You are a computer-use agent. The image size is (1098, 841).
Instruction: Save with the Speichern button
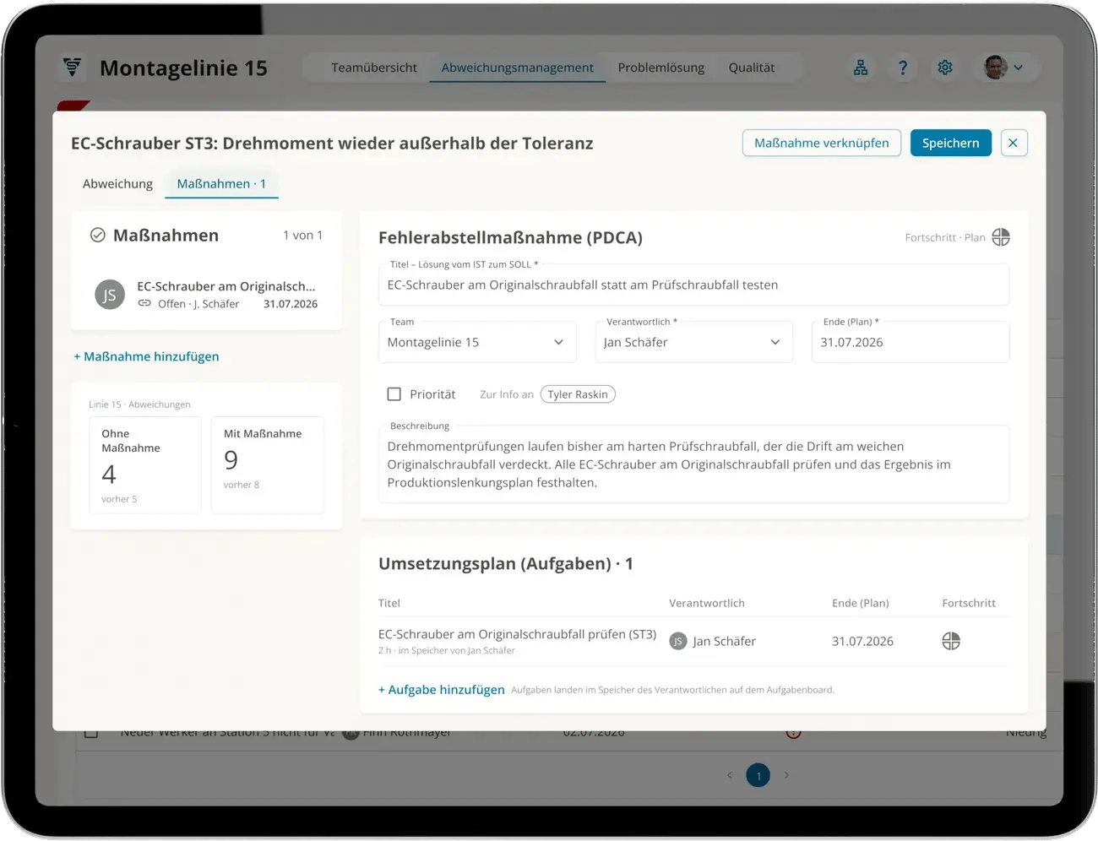(951, 143)
